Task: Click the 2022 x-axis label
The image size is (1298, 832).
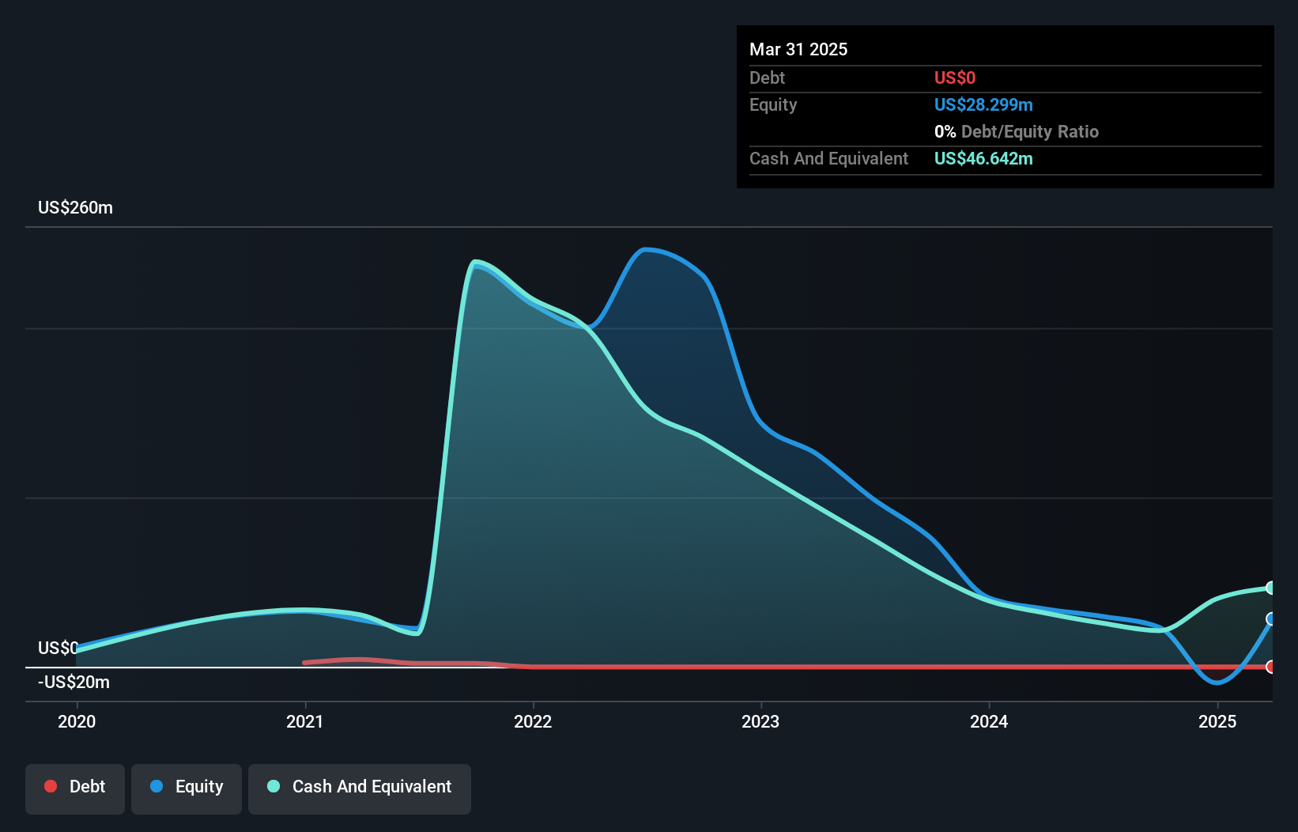Action: [x=533, y=721]
